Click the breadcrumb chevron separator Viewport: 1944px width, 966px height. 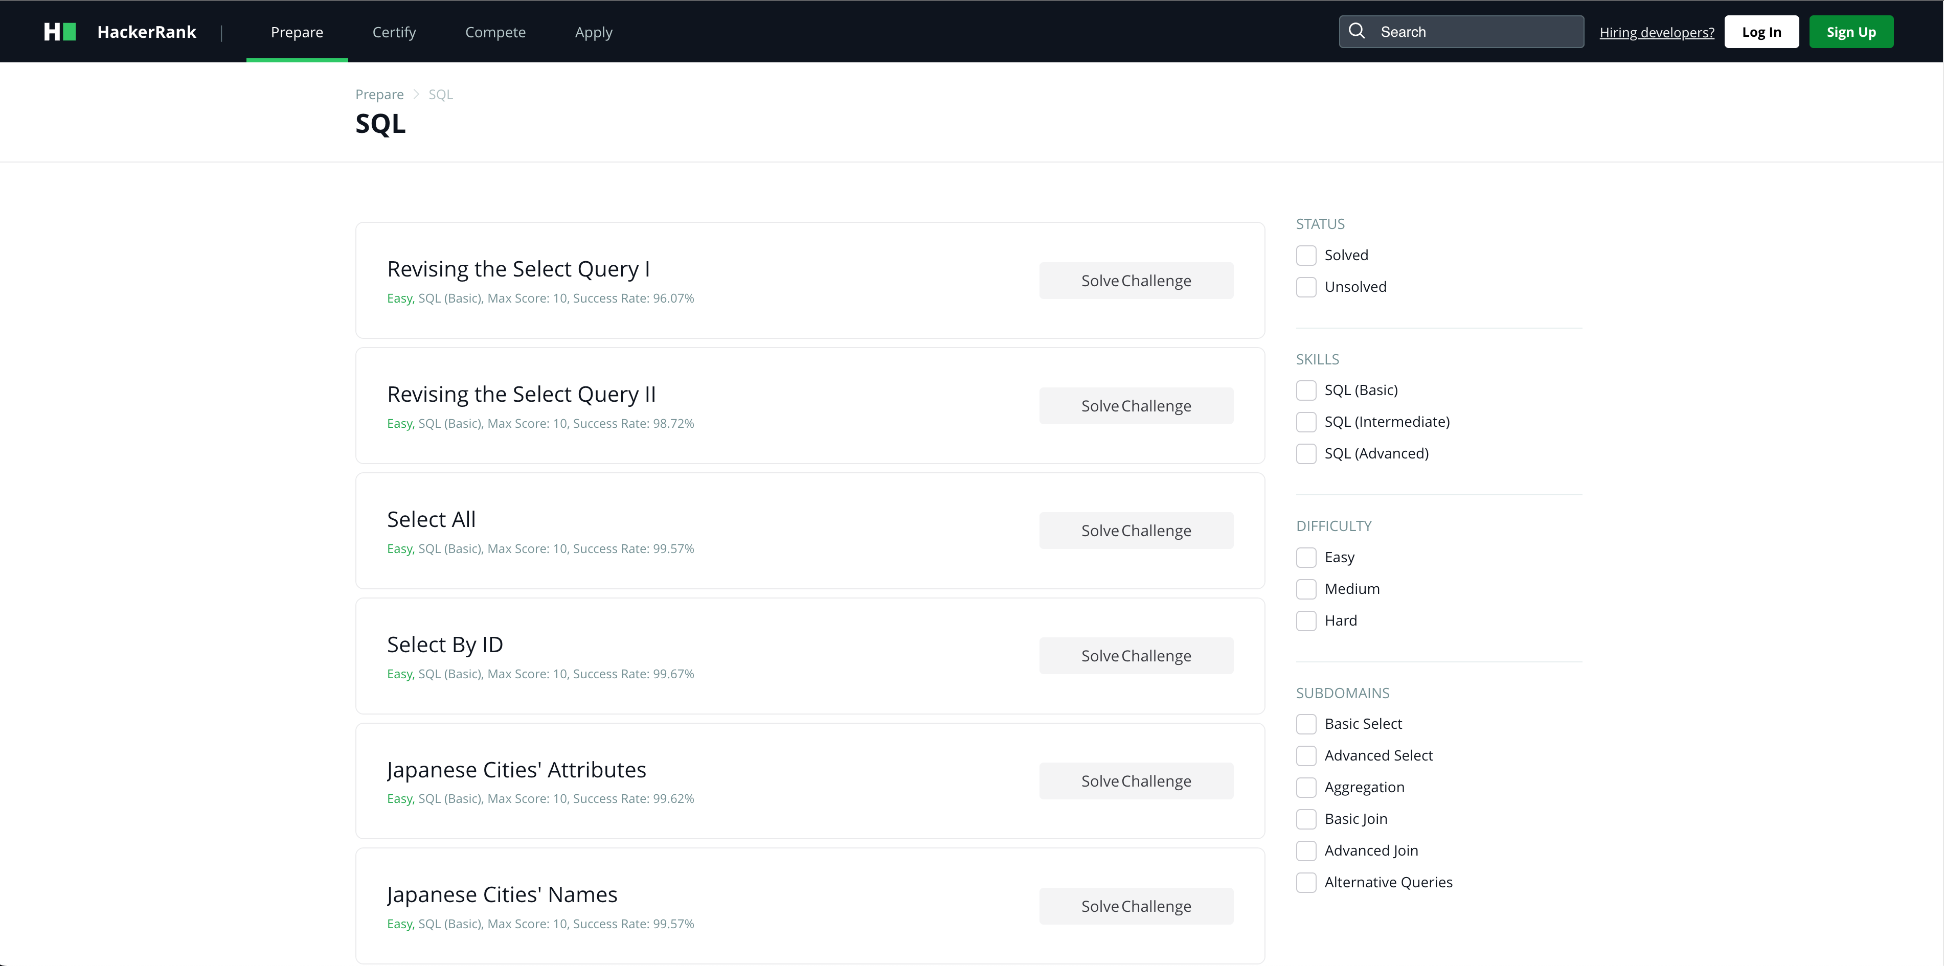(x=416, y=94)
